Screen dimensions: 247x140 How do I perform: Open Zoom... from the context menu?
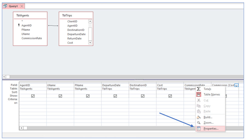pos(210,122)
